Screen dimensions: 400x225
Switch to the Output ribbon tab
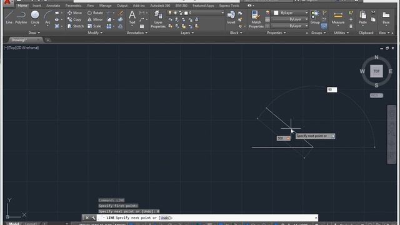pos(122,6)
